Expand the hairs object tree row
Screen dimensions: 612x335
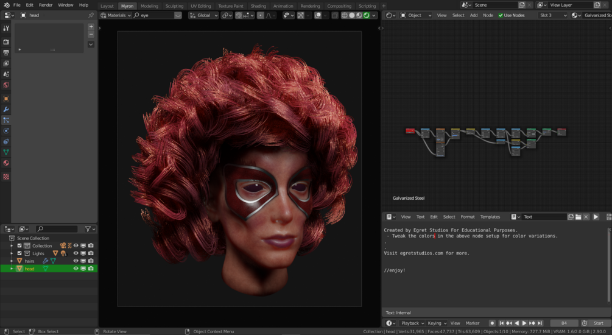coord(12,261)
